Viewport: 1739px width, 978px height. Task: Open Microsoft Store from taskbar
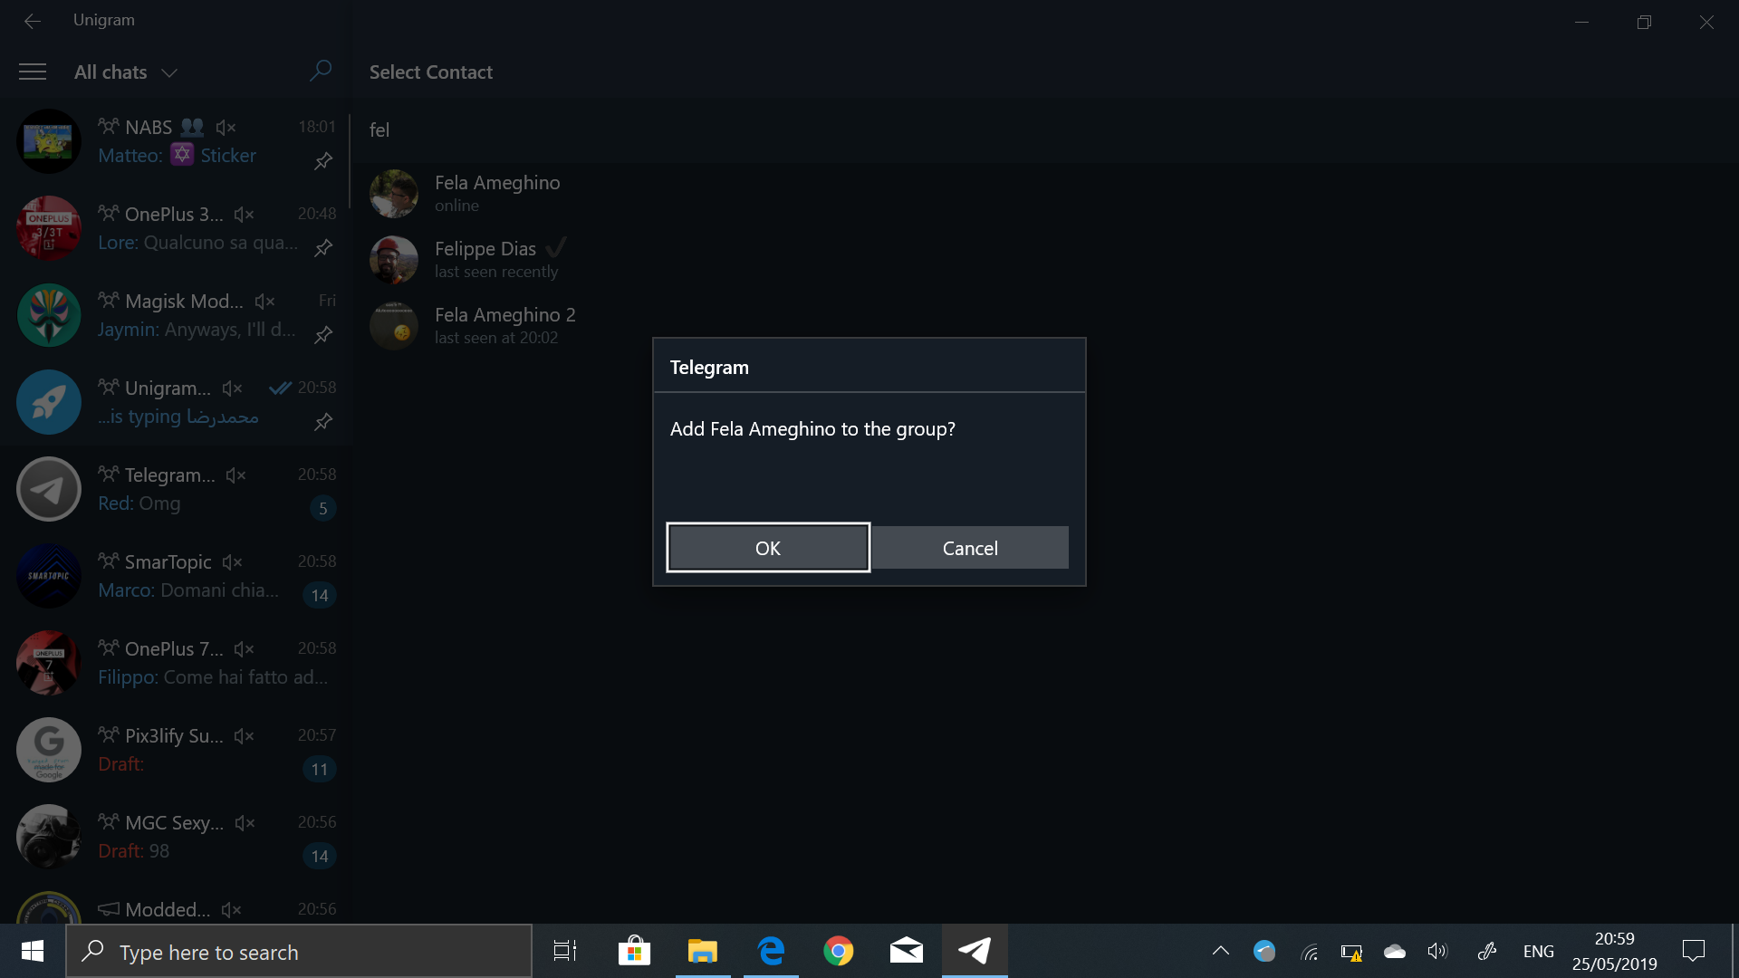(634, 951)
